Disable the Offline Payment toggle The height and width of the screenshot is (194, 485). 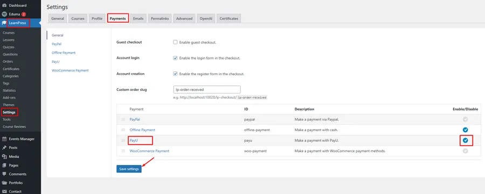pos(465,130)
